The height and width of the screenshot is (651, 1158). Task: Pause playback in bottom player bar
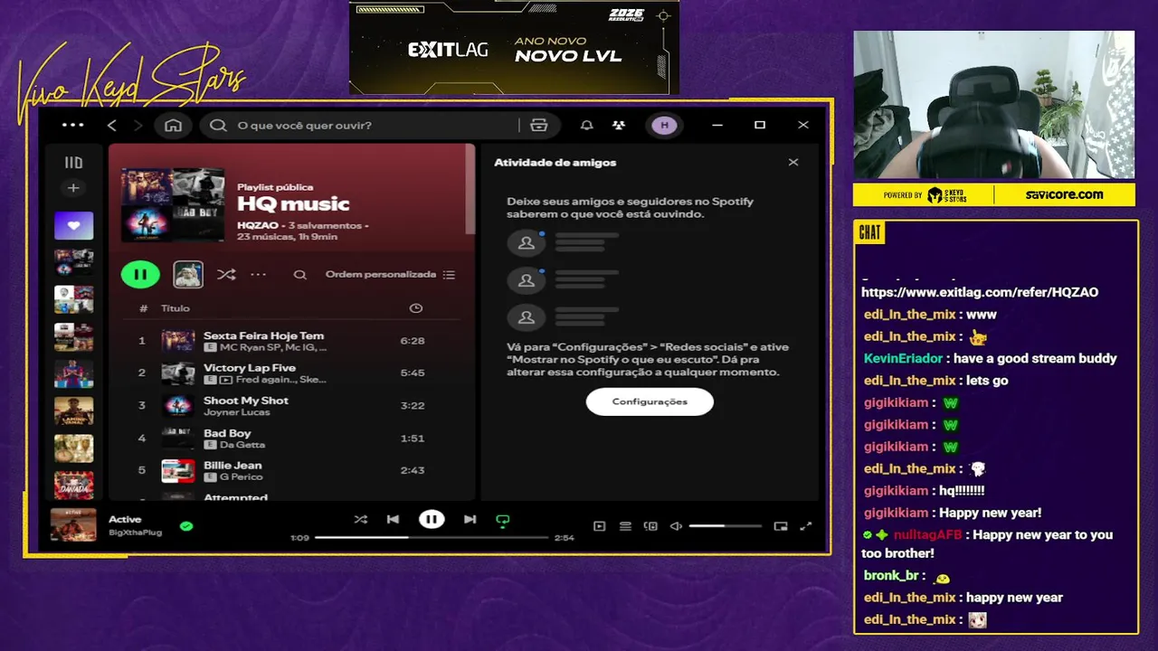[x=432, y=519]
